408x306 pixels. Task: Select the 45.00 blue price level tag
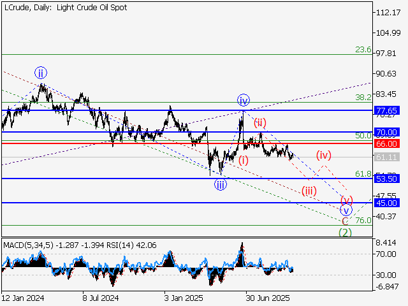(387, 203)
